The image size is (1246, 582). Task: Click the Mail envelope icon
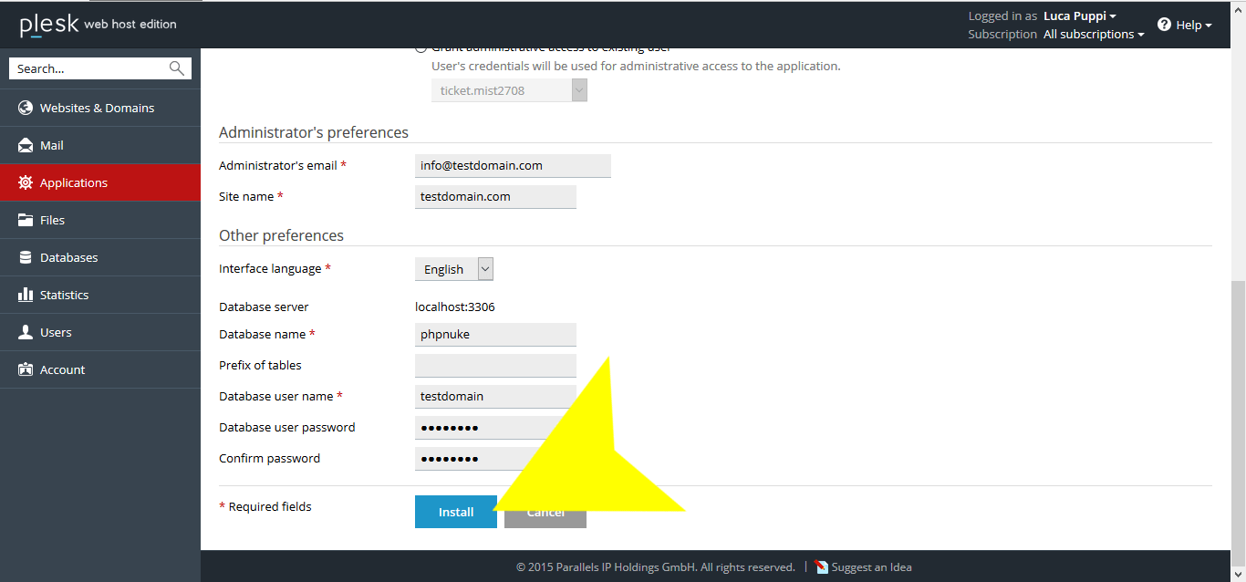[26, 145]
